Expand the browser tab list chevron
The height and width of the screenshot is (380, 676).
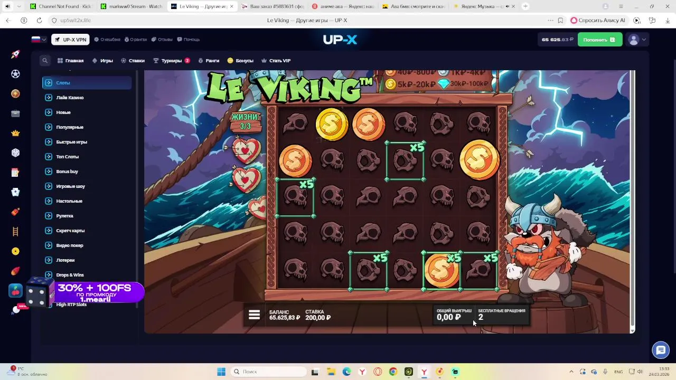[x=20, y=6]
